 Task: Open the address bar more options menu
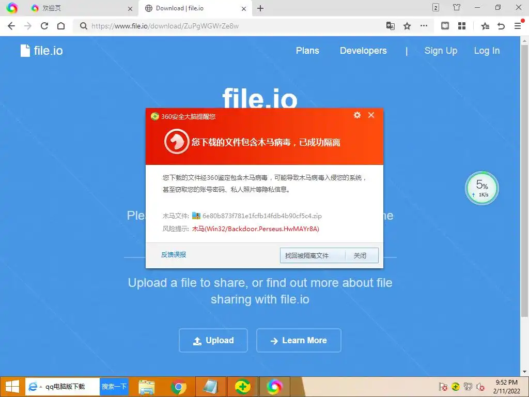pyautogui.click(x=424, y=26)
